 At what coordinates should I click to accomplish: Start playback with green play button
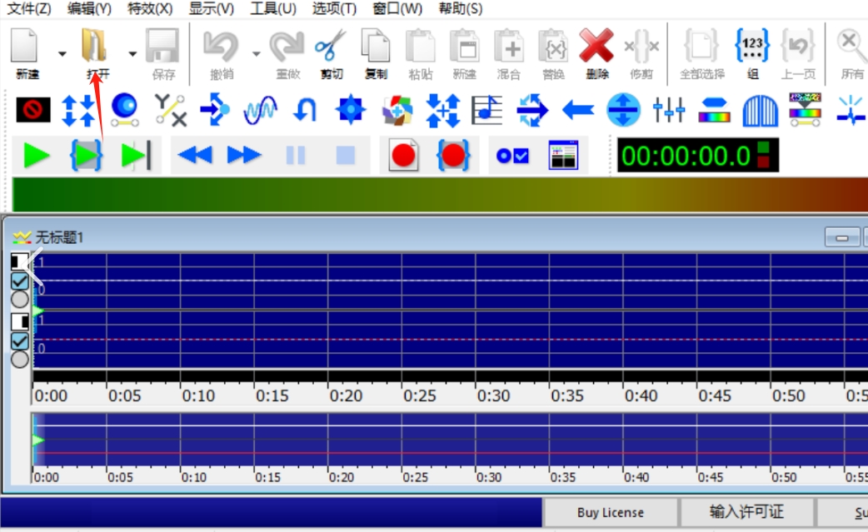(37, 156)
